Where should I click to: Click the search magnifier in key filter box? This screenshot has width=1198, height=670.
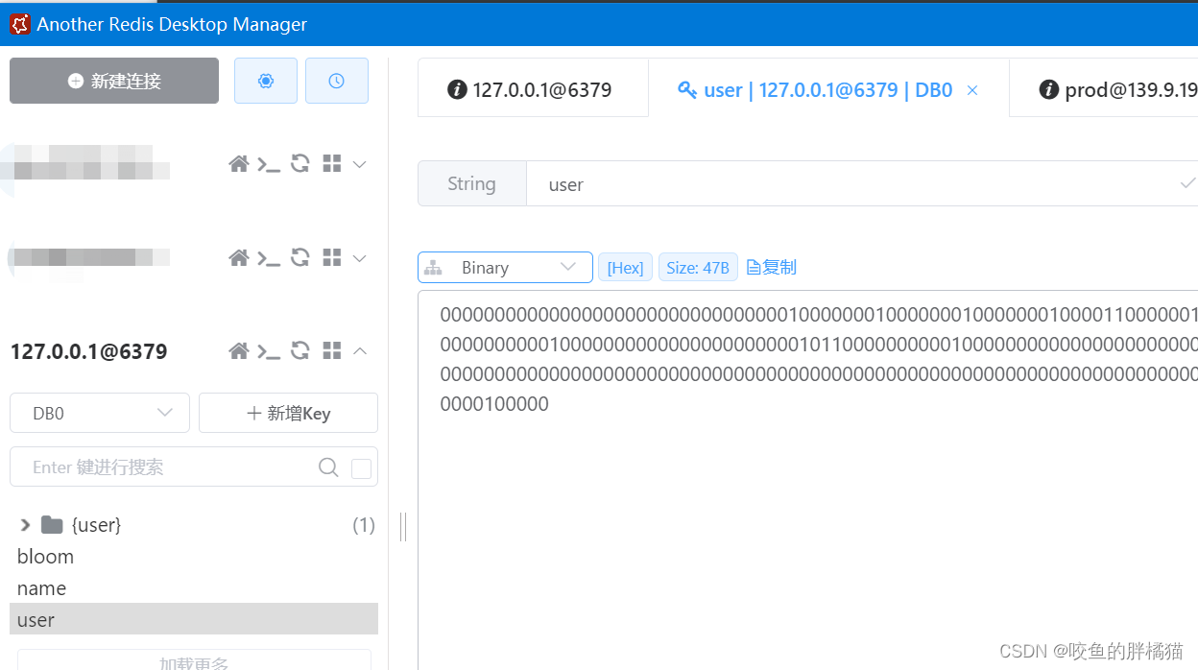tap(328, 467)
